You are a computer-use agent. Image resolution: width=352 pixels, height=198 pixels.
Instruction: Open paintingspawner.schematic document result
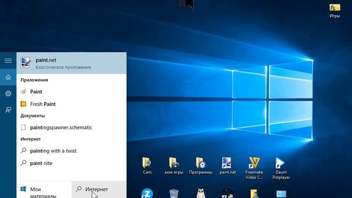coord(71,127)
